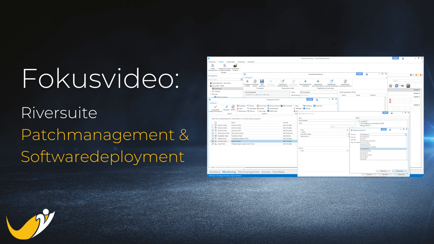Click Konfigurierte Checks zu Gerät verknüpfen icon
The height and width of the screenshot is (244, 434).
(225, 66)
